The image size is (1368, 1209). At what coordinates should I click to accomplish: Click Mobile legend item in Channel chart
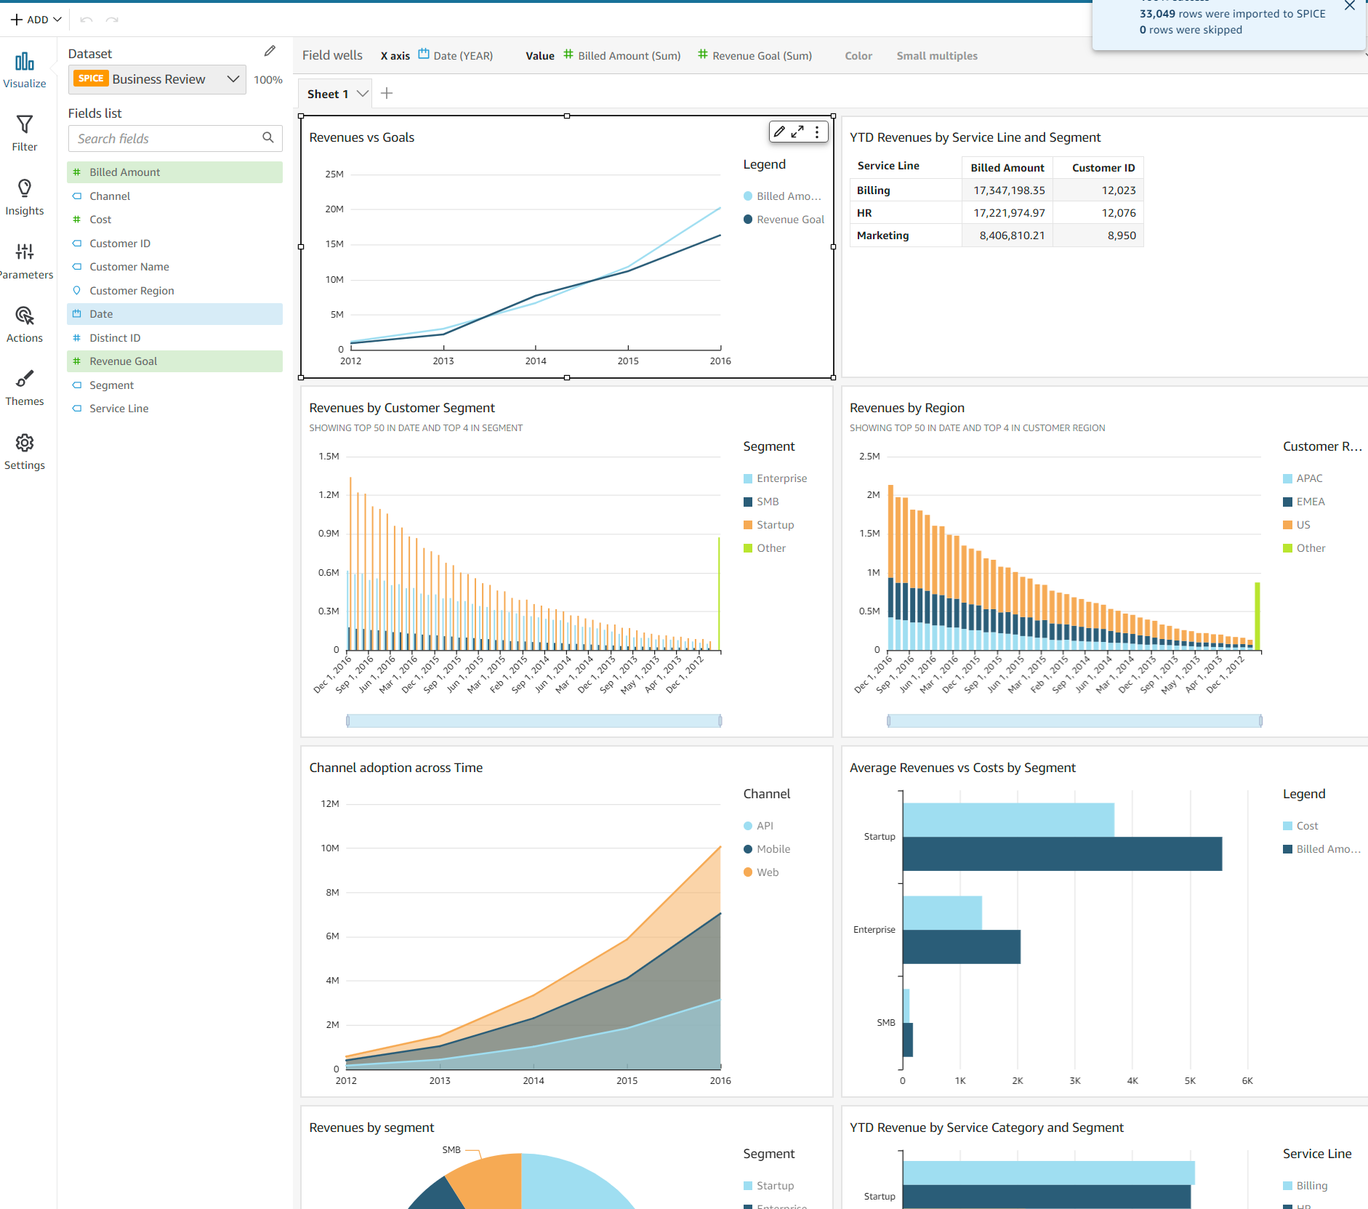click(766, 849)
